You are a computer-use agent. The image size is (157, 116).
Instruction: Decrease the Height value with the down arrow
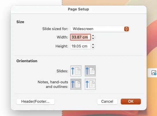(93, 47)
